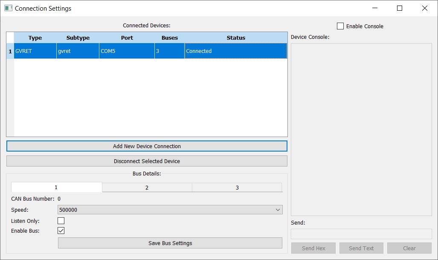Click the Connection Settings window icon

8,8
